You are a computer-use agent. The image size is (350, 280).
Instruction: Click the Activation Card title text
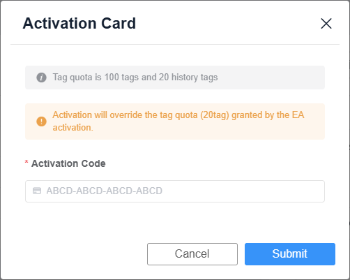79,24
